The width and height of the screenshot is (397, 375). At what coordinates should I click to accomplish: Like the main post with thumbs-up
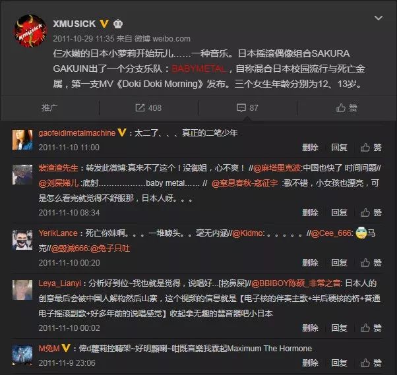[x=347, y=108]
